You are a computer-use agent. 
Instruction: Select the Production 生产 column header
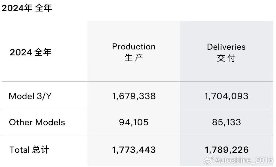click(134, 52)
